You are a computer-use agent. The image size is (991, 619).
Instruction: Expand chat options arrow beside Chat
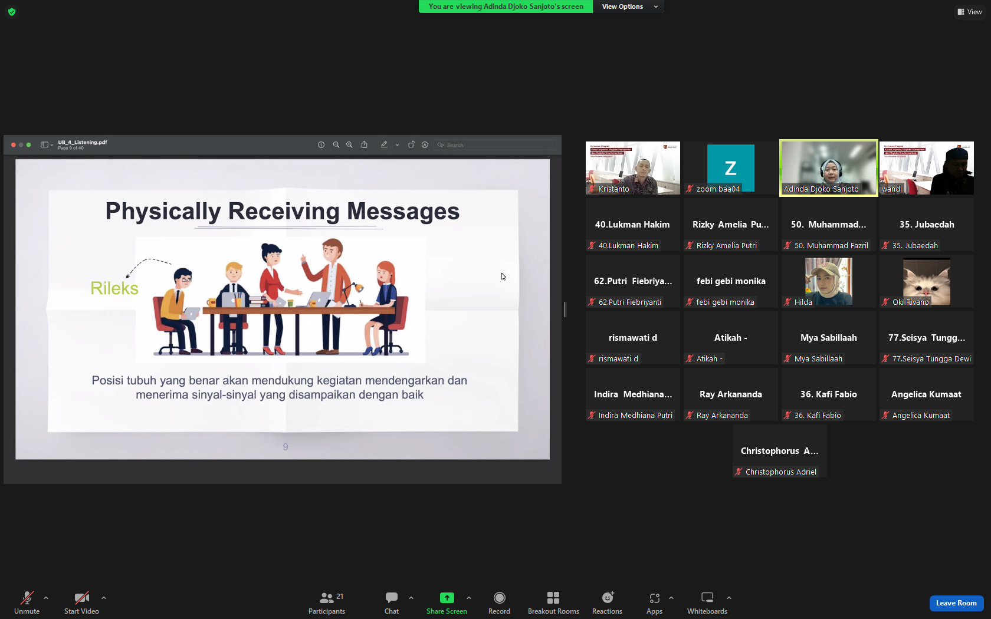(411, 598)
